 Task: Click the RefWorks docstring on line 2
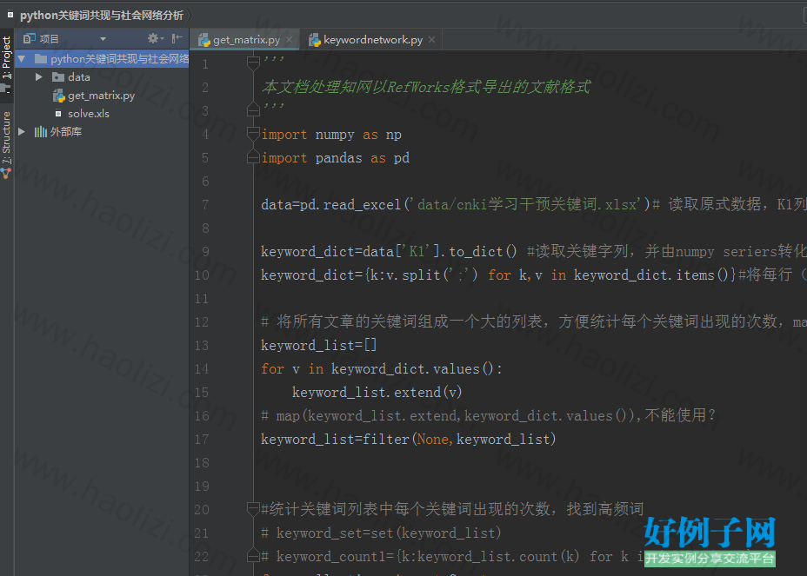(426, 87)
